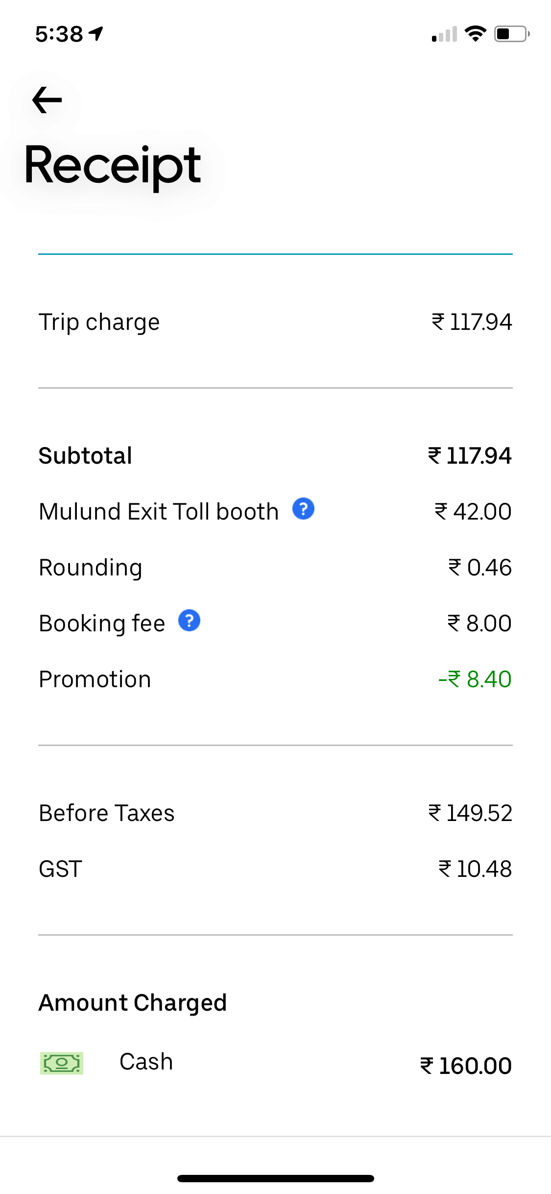The height and width of the screenshot is (1194, 551).
Task: Select the Receipt page title
Action: click(x=113, y=166)
